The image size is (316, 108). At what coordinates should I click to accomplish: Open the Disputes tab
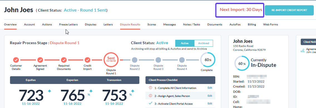[x=90, y=24]
